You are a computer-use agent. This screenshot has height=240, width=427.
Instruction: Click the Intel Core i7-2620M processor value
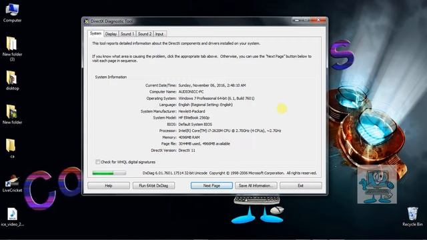230,131
